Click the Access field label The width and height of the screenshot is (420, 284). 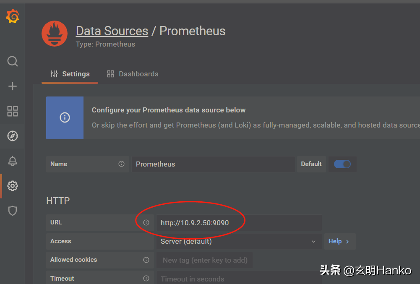pyautogui.click(x=60, y=241)
